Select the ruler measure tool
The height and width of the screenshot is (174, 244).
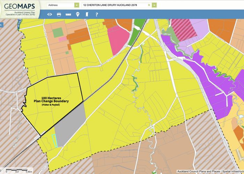click(x=68, y=14)
